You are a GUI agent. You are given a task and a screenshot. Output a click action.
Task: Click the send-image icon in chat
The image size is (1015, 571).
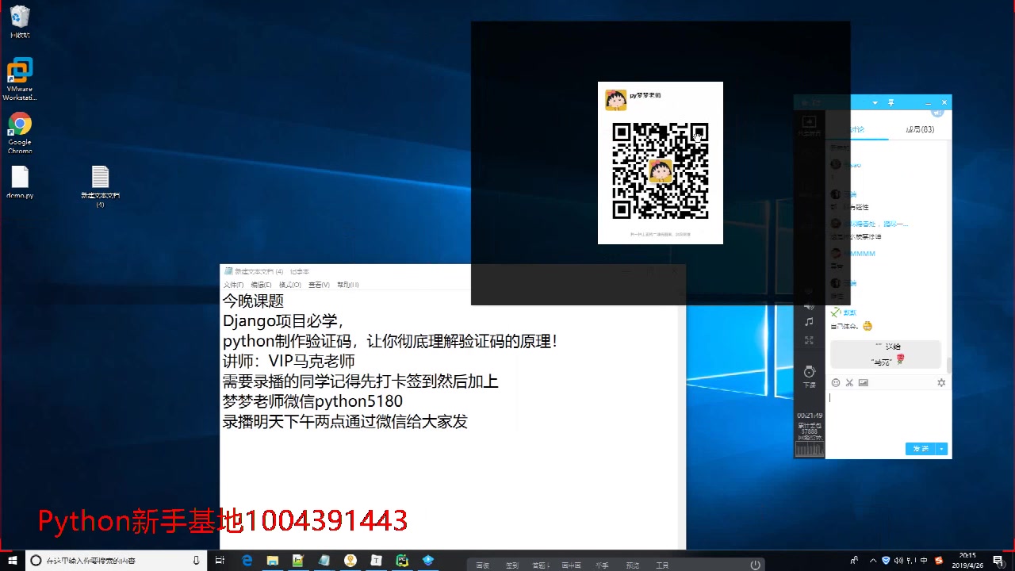pos(864,383)
